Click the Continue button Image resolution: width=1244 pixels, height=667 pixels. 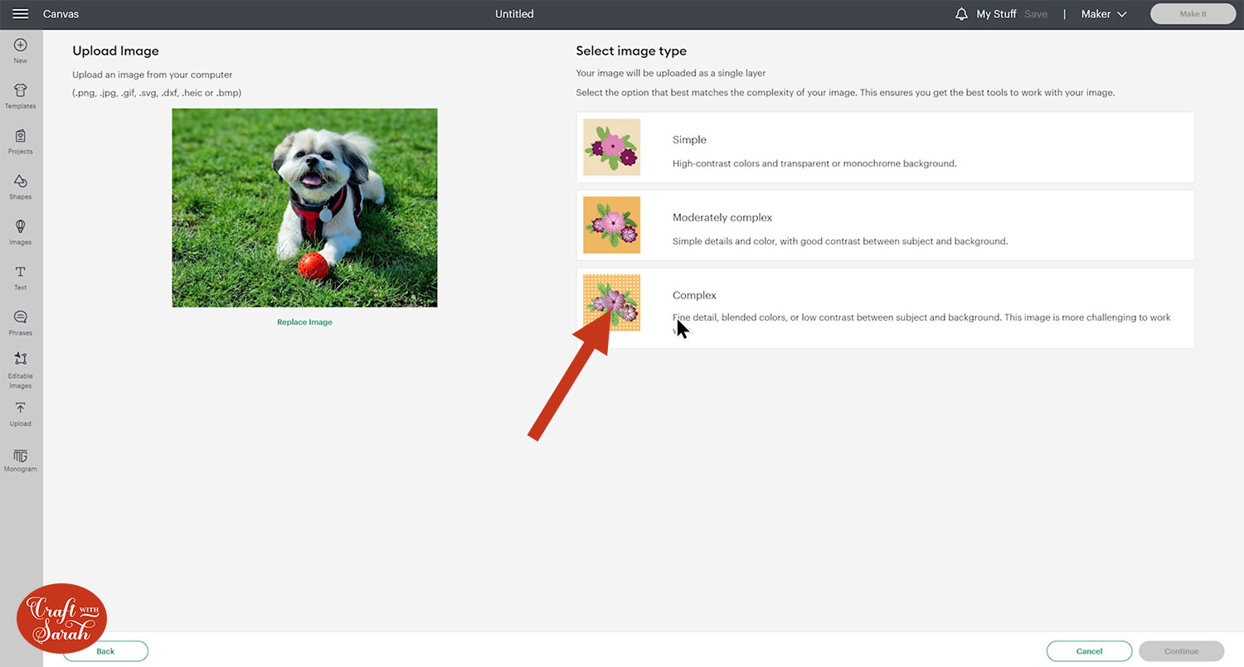(x=1181, y=651)
